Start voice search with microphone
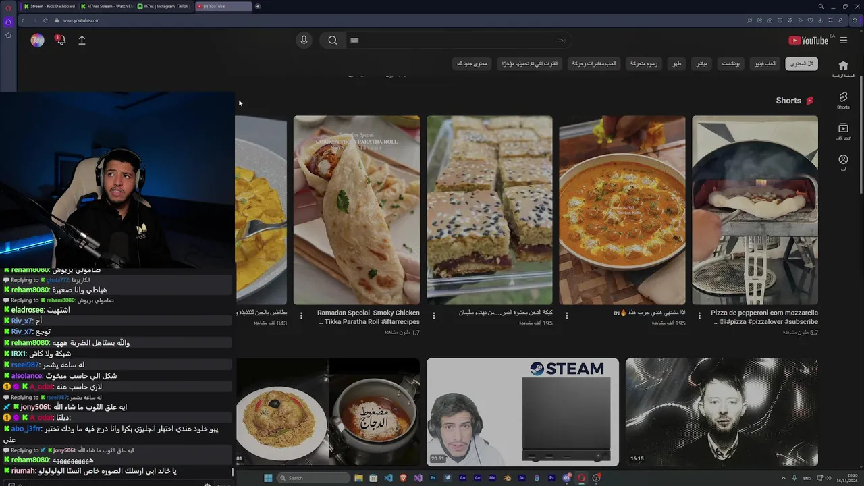Screen dimensions: 864x486 point(304,40)
